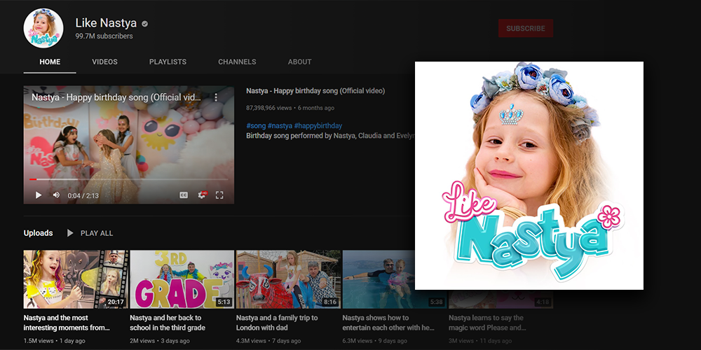Open the three-dot menu on video player
Screen dimensions: 701x350
click(x=216, y=97)
